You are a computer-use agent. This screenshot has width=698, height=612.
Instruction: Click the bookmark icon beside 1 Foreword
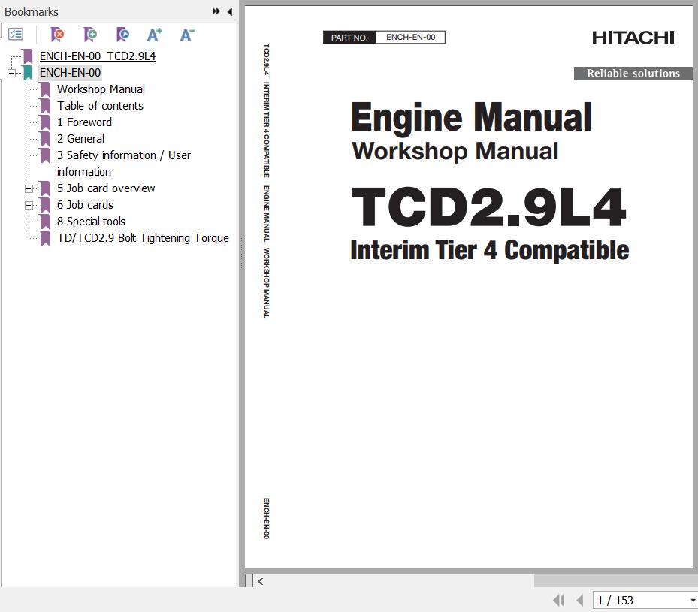pyautogui.click(x=45, y=122)
